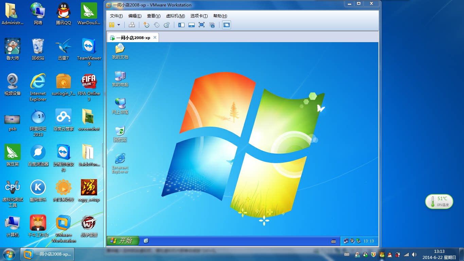Click the Unity mode toolbar icon
This screenshot has width=464, height=261.
point(212,25)
